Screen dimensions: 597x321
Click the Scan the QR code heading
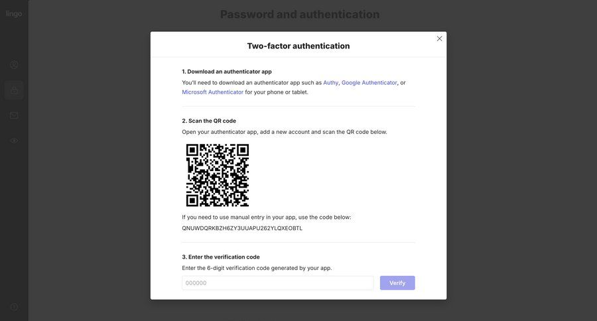(x=209, y=121)
